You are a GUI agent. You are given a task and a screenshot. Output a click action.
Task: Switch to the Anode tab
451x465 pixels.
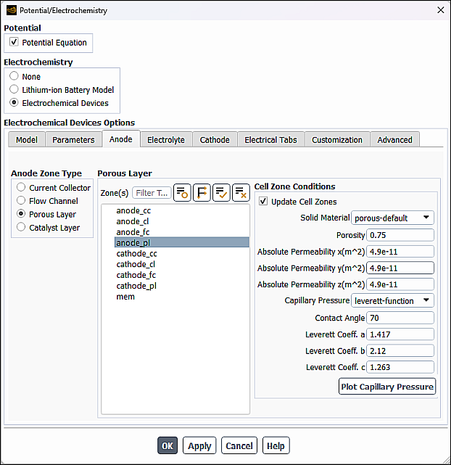pos(121,139)
